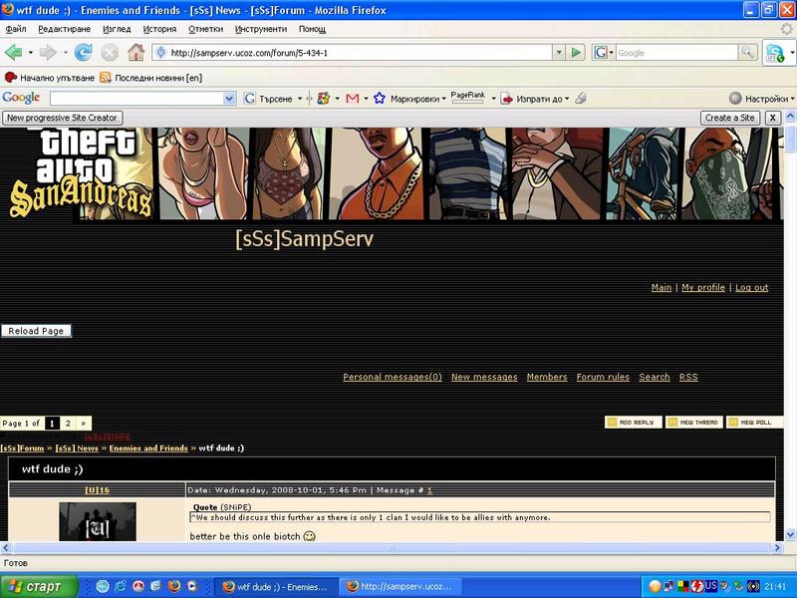Click the greyed-out Stop loading icon
The width and height of the screenshot is (797, 598).
tap(110, 53)
